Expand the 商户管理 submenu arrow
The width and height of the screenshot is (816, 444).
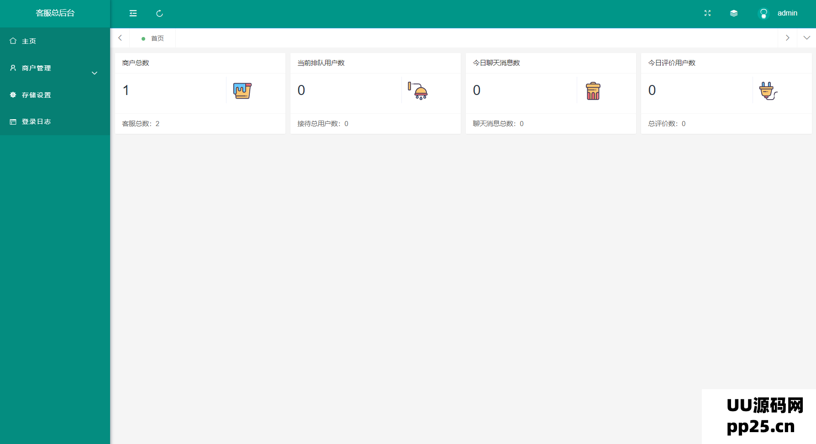[95, 73]
